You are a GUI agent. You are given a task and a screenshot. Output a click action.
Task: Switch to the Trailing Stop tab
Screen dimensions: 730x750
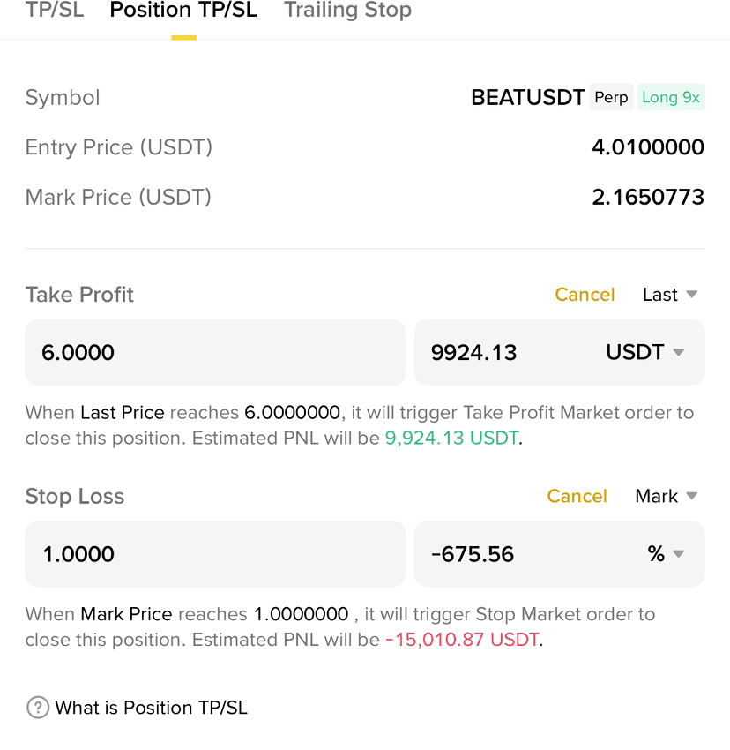coord(347,11)
